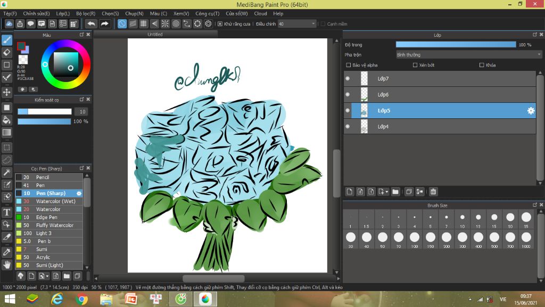Open File Explorer from the taskbar

pos(106,299)
